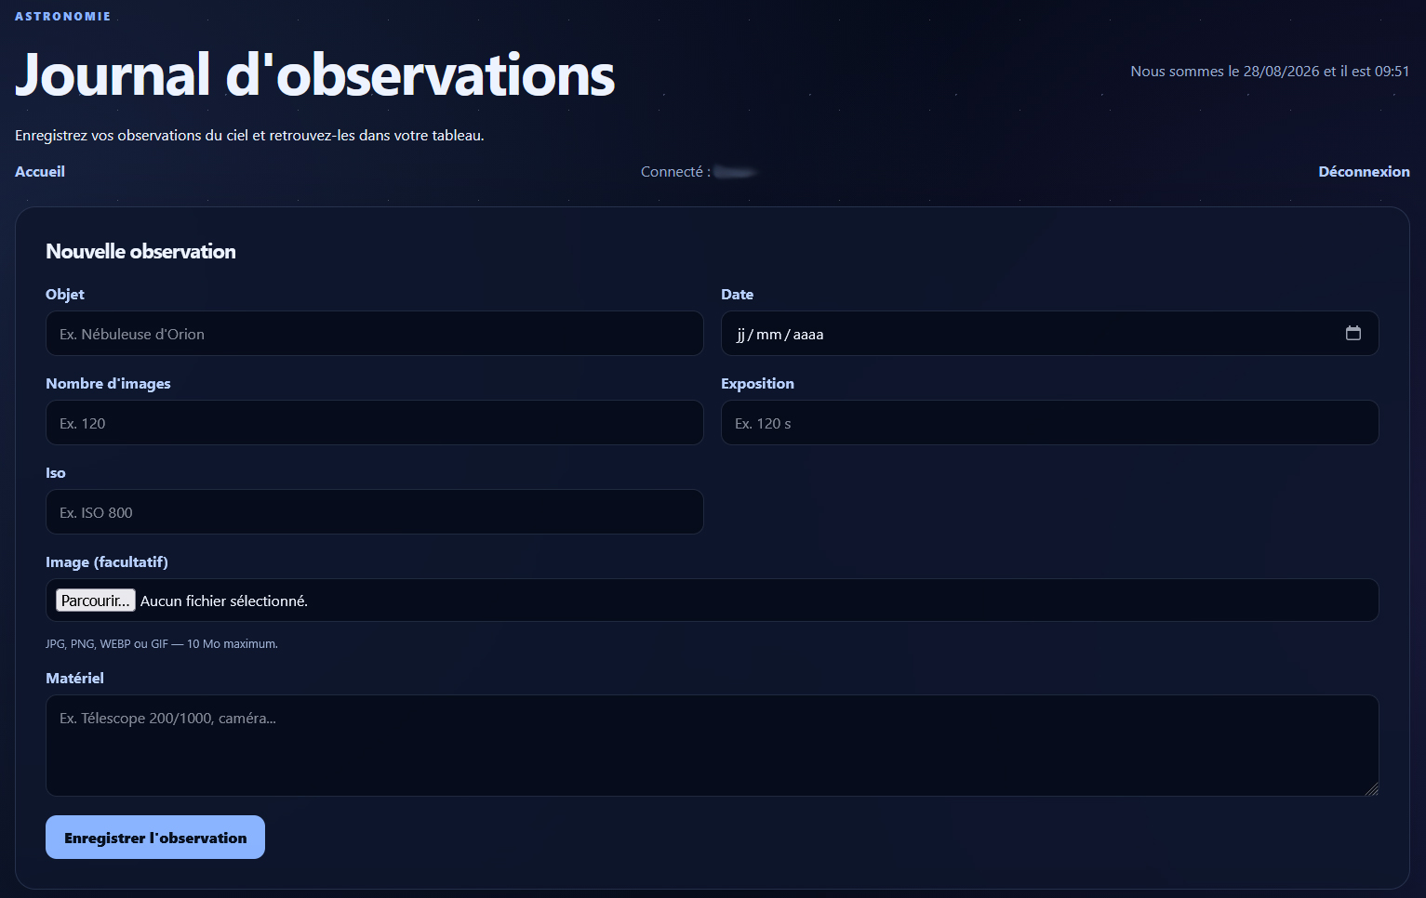
Task: Click the 'ASTRONOMIE' label
Action: [63, 17]
